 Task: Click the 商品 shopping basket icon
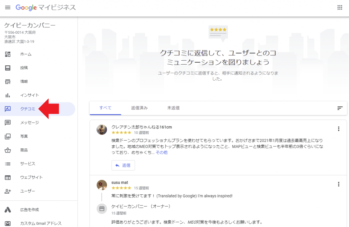point(8,150)
